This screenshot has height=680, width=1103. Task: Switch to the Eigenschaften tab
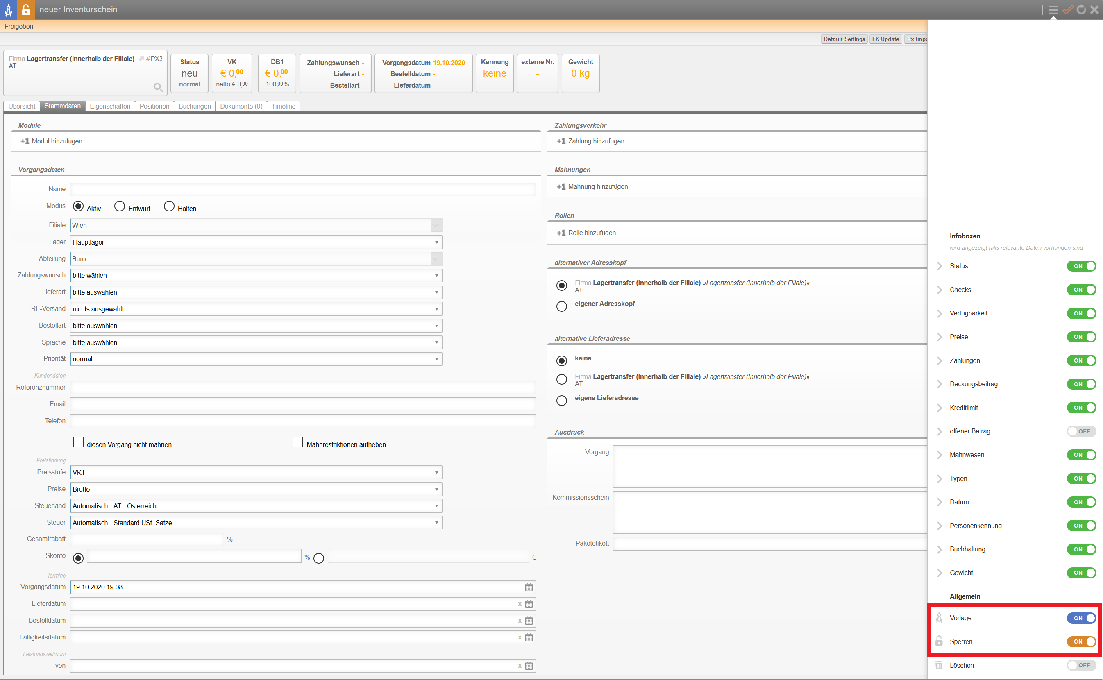110,106
